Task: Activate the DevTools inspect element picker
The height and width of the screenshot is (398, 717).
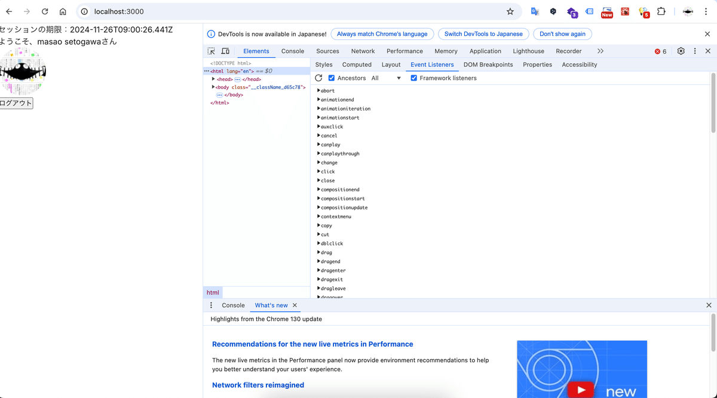Action: click(x=212, y=51)
